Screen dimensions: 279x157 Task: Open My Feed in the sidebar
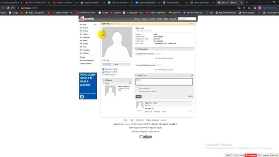point(83,47)
